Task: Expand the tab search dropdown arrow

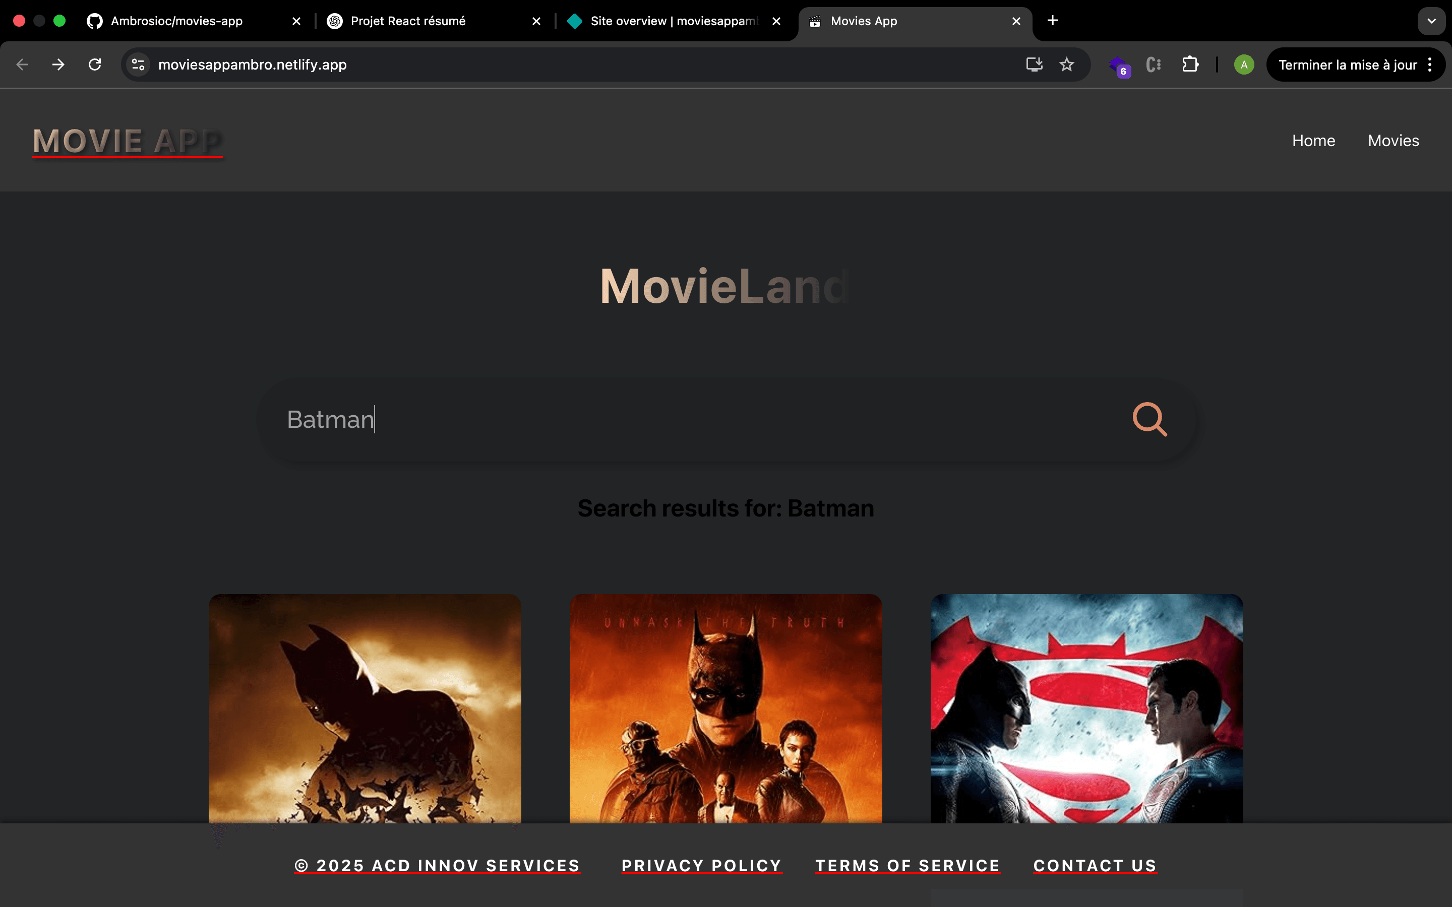Action: (1432, 21)
